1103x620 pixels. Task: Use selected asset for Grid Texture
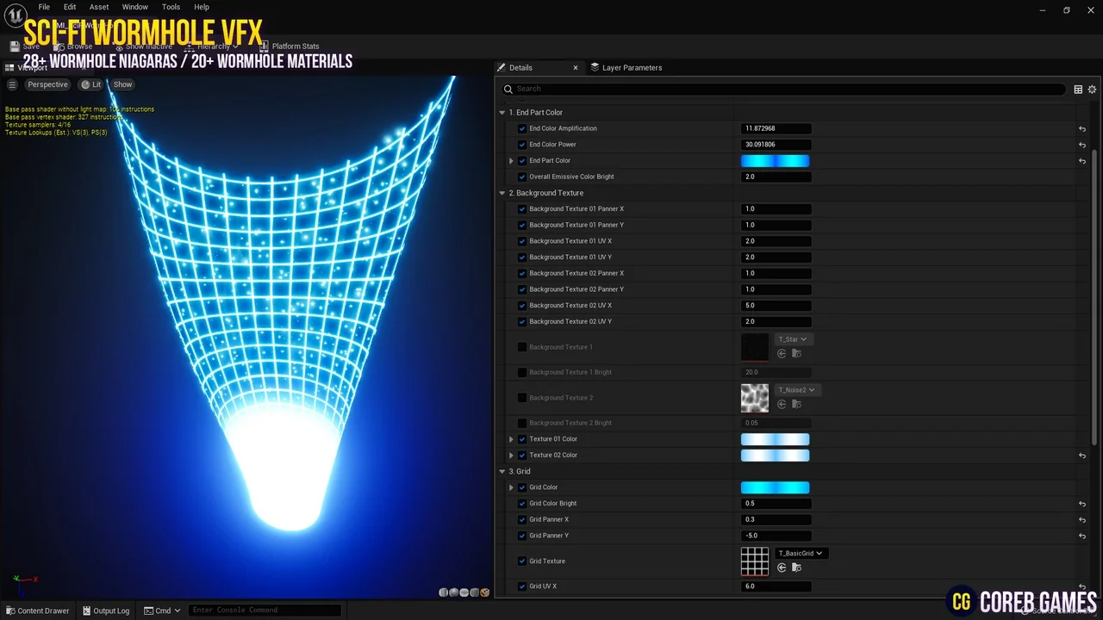pos(782,567)
